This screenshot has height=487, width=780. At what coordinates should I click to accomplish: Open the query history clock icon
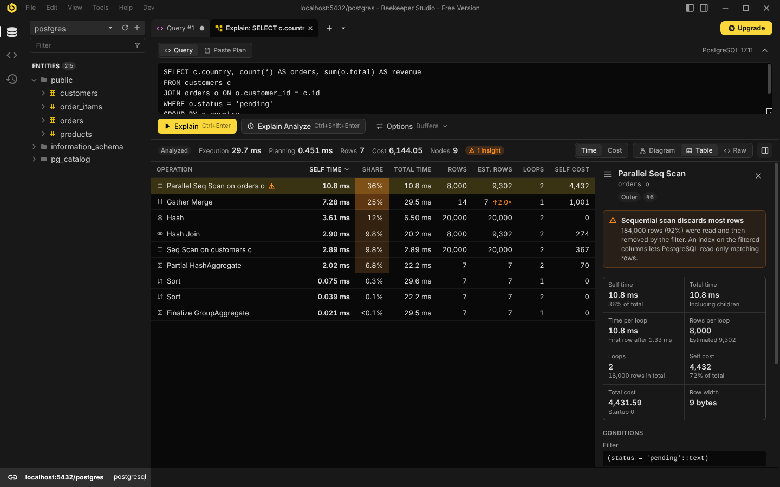[x=12, y=79]
